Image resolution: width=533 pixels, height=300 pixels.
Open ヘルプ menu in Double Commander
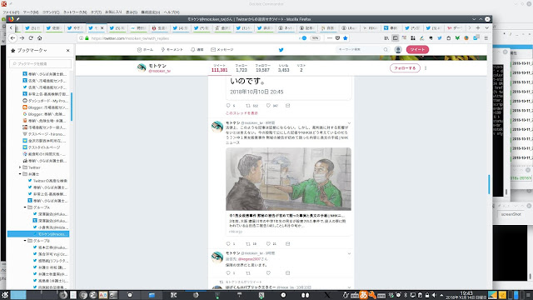pyautogui.click(x=172, y=12)
